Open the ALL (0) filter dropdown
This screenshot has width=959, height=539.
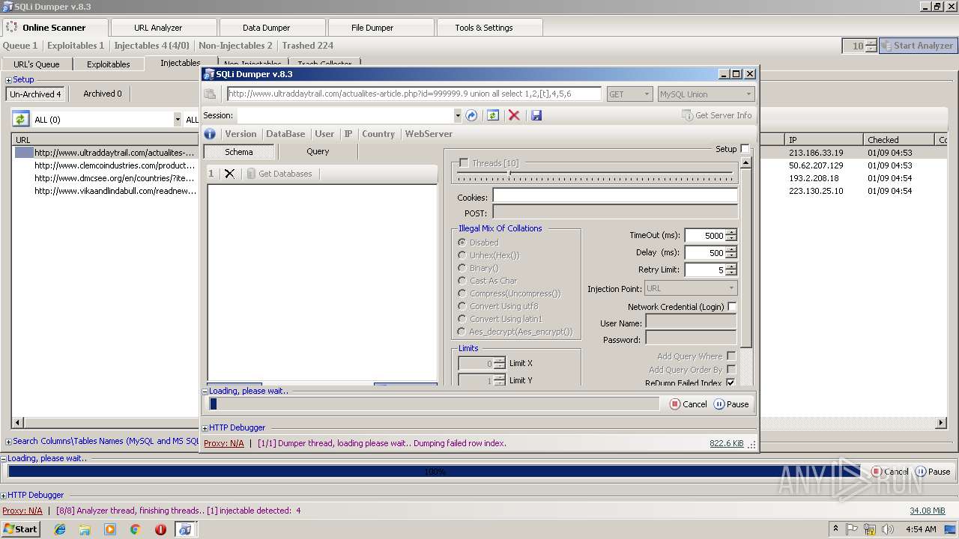pyautogui.click(x=178, y=120)
